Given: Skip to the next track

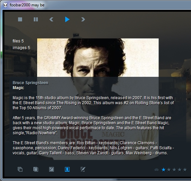Looking at the screenshot, I should pyautogui.click(x=83, y=19).
